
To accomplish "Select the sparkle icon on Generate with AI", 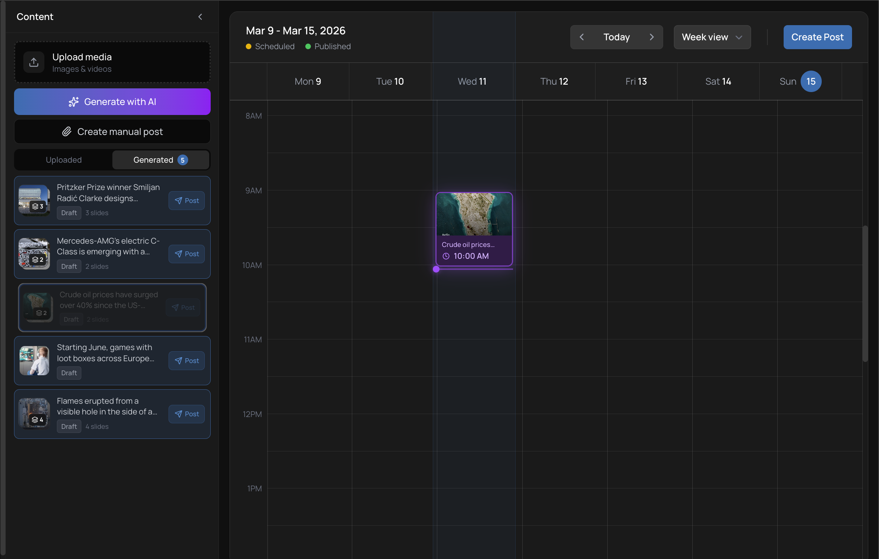I will 74,102.
